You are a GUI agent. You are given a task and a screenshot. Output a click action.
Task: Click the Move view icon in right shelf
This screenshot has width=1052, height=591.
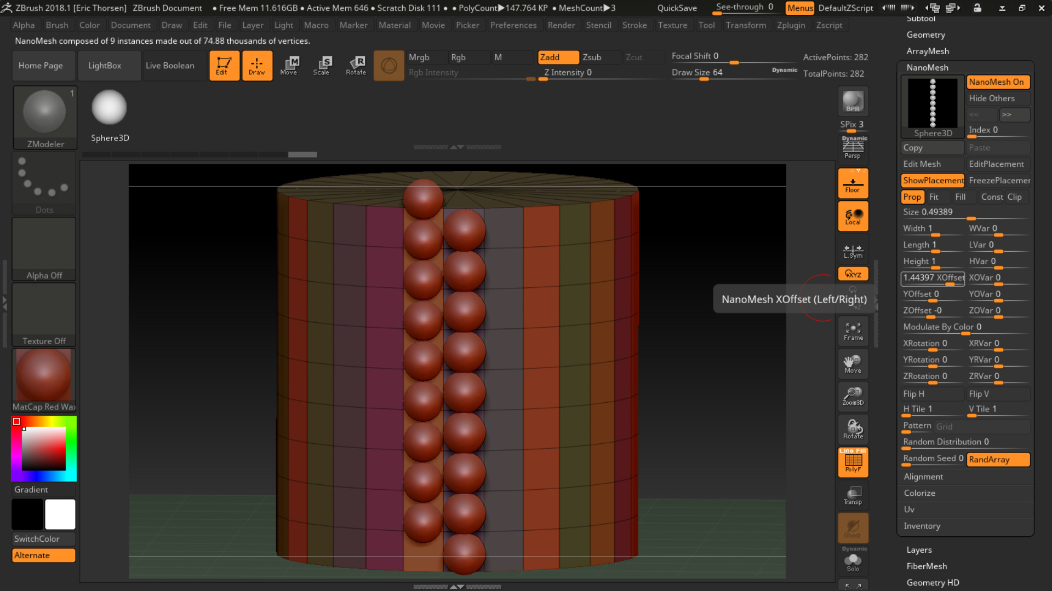[x=853, y=364]
